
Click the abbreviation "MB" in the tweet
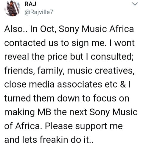pyautogui.click(x=44, y=112)
